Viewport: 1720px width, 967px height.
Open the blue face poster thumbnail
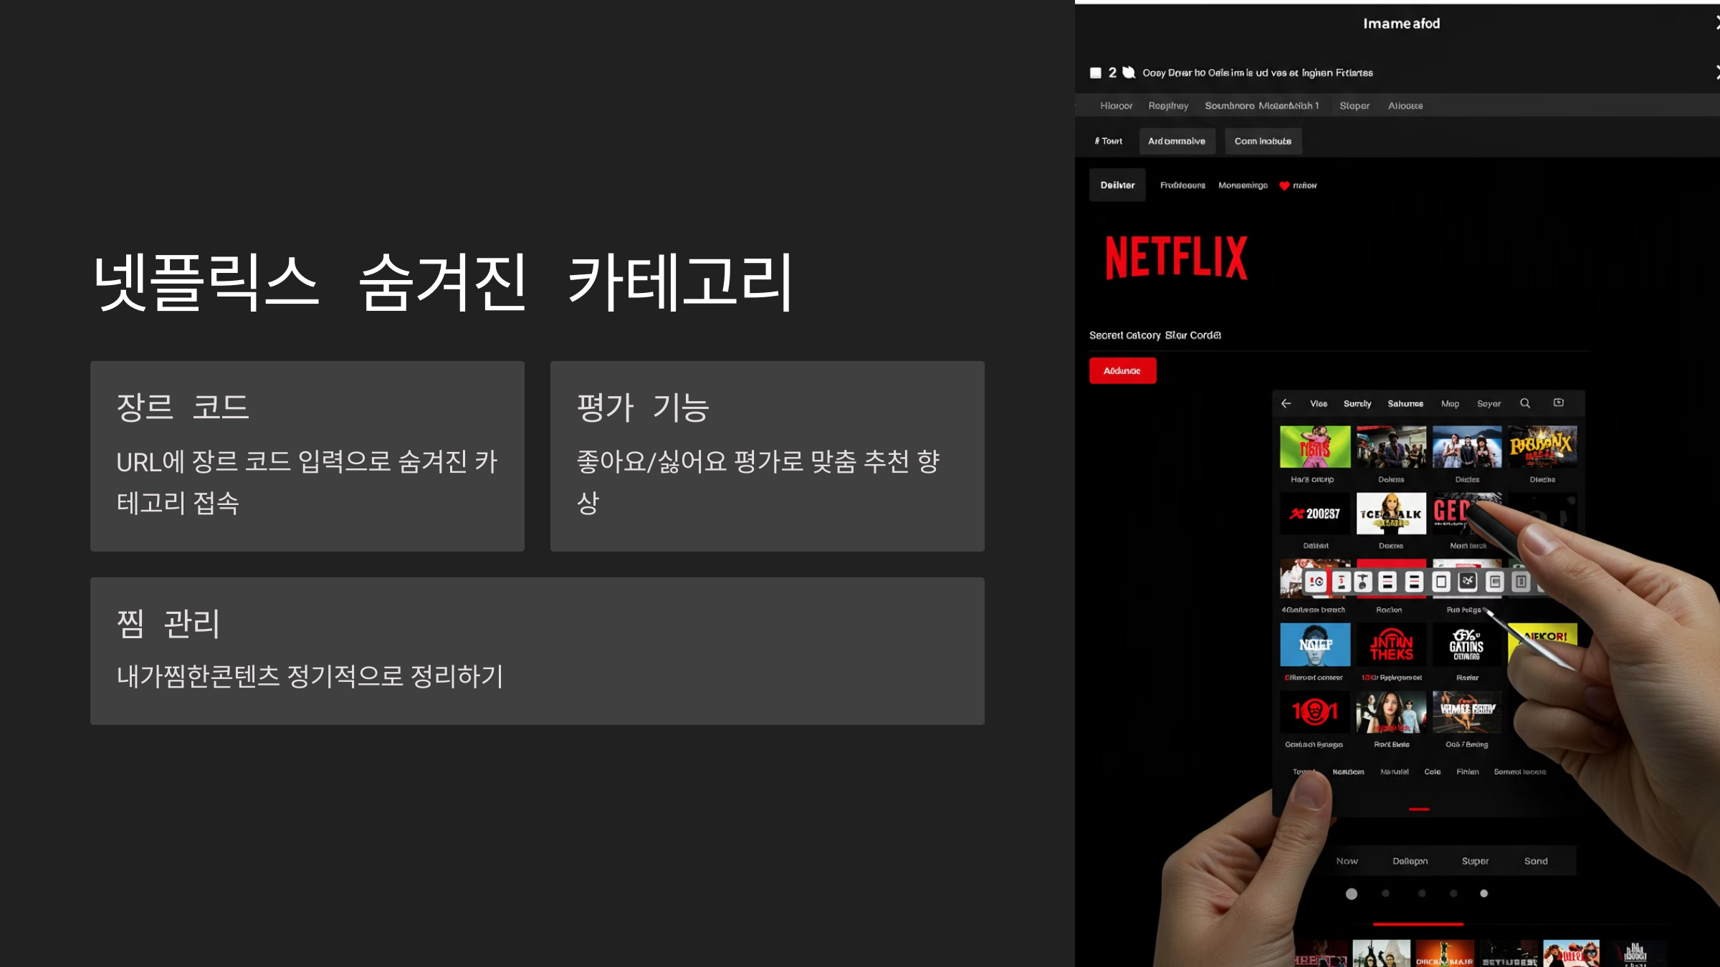[x=1315, y=645]
